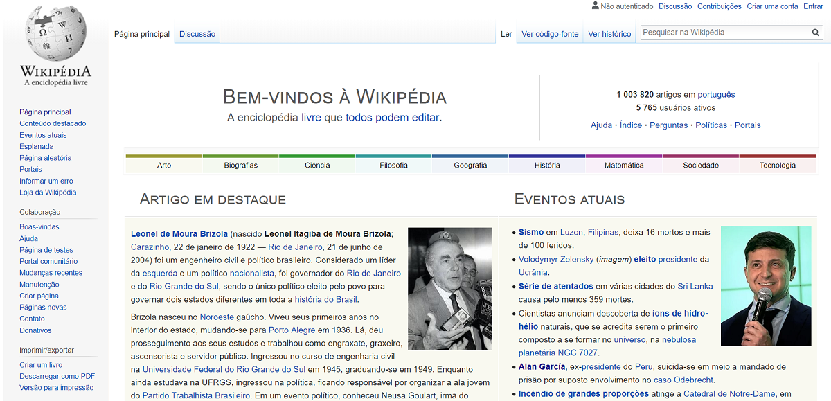Open Página de testes
831x401 pixels.
click(x=46, y=250)
